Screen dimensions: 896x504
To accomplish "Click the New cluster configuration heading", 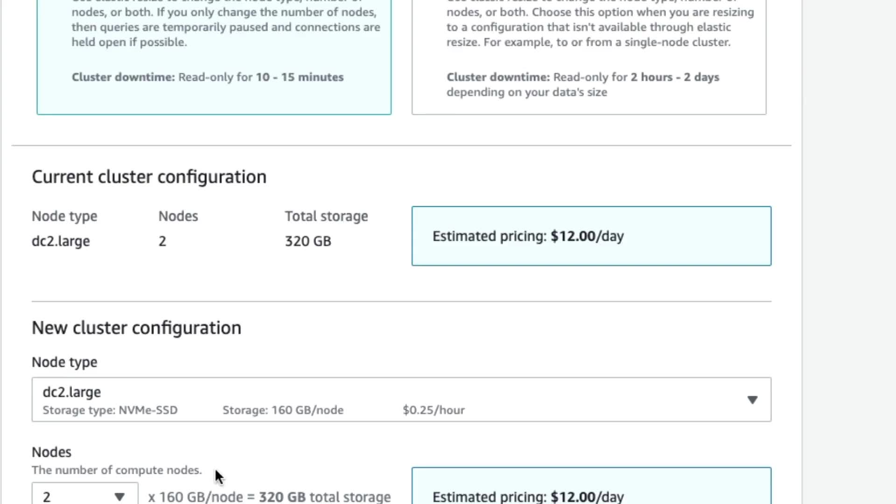I will pos(136,328).
